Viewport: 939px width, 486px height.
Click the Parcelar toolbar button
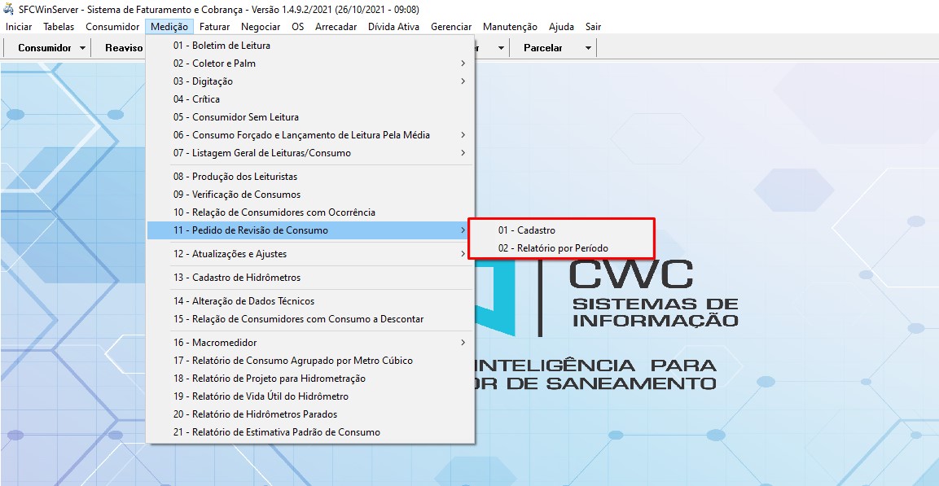pos(542,48)
